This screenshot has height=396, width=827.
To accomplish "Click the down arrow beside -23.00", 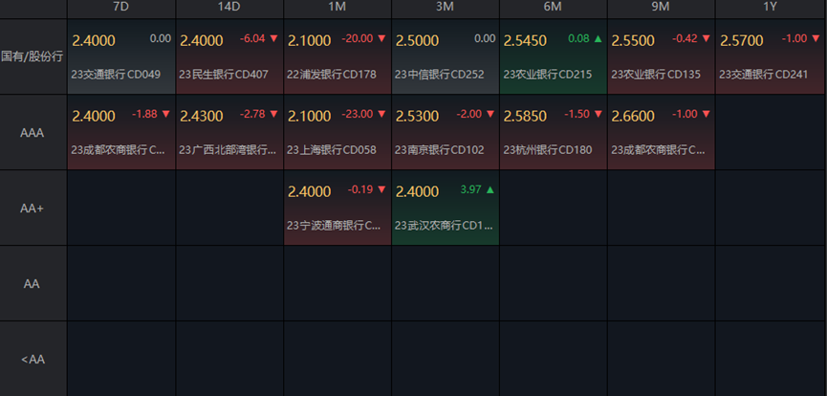I will pyautogui.click(x=381, y=114).
